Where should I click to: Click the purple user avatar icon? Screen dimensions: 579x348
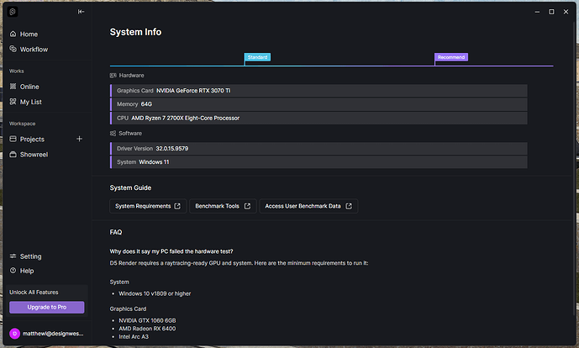15,334
